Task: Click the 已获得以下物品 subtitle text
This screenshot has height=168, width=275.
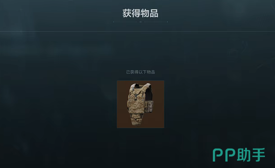Action: pos(140,72)
